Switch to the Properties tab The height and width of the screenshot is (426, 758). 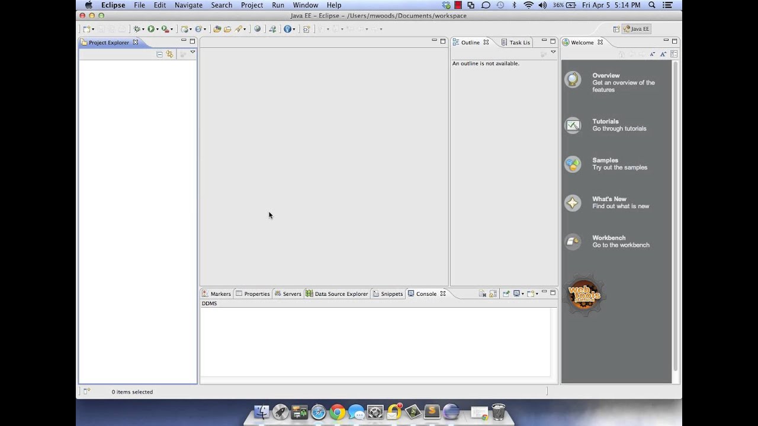tap(253, 293)
